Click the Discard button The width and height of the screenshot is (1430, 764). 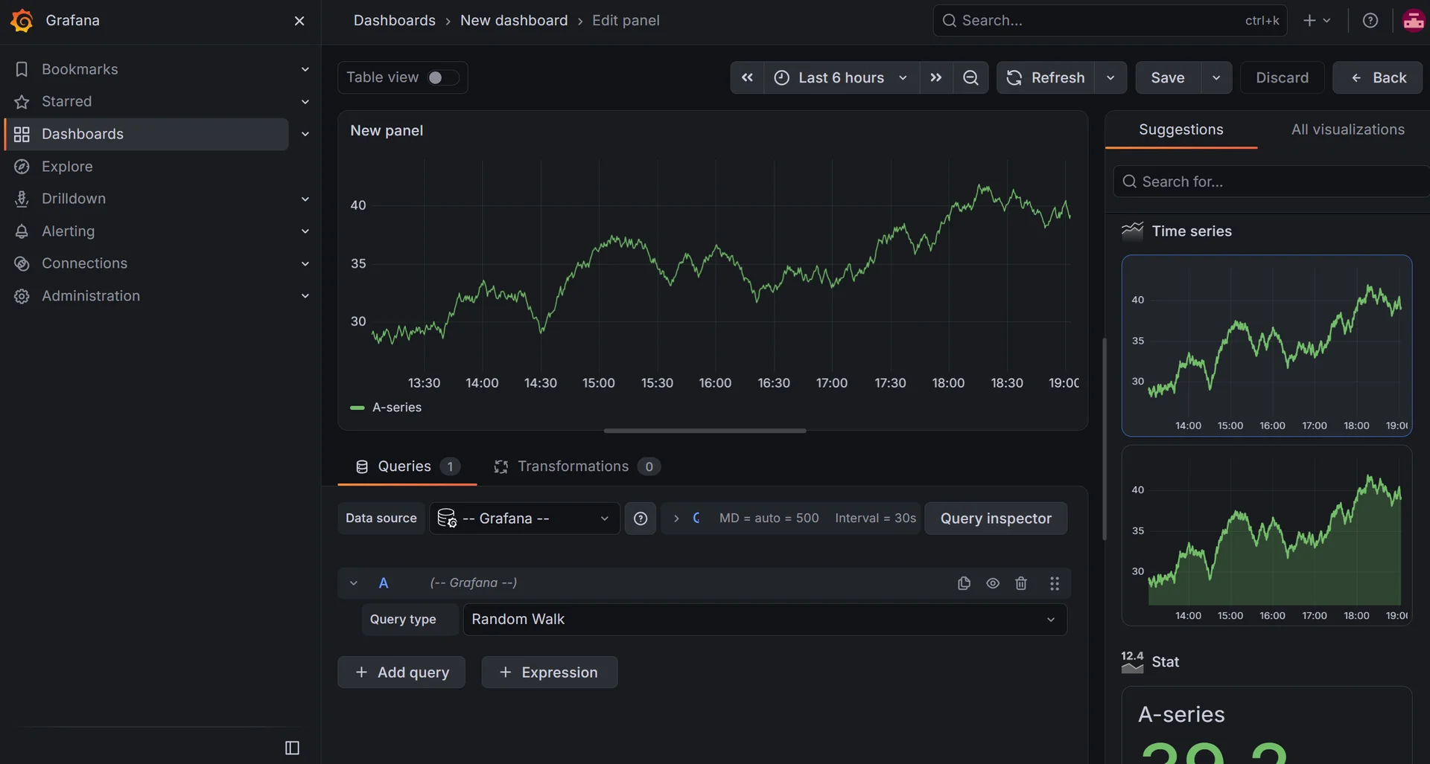tap(1282, 77)
